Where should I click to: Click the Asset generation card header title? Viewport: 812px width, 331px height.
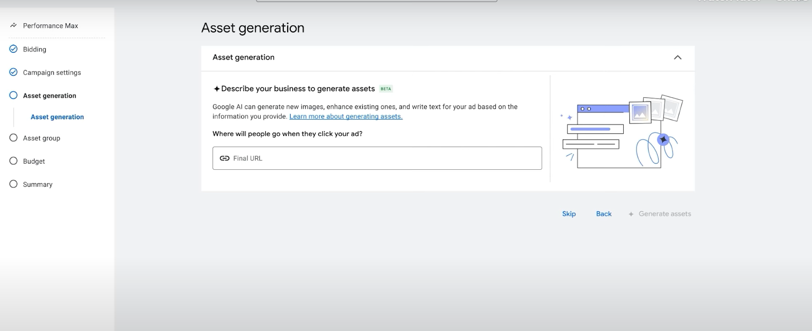(x=244, y=57)
